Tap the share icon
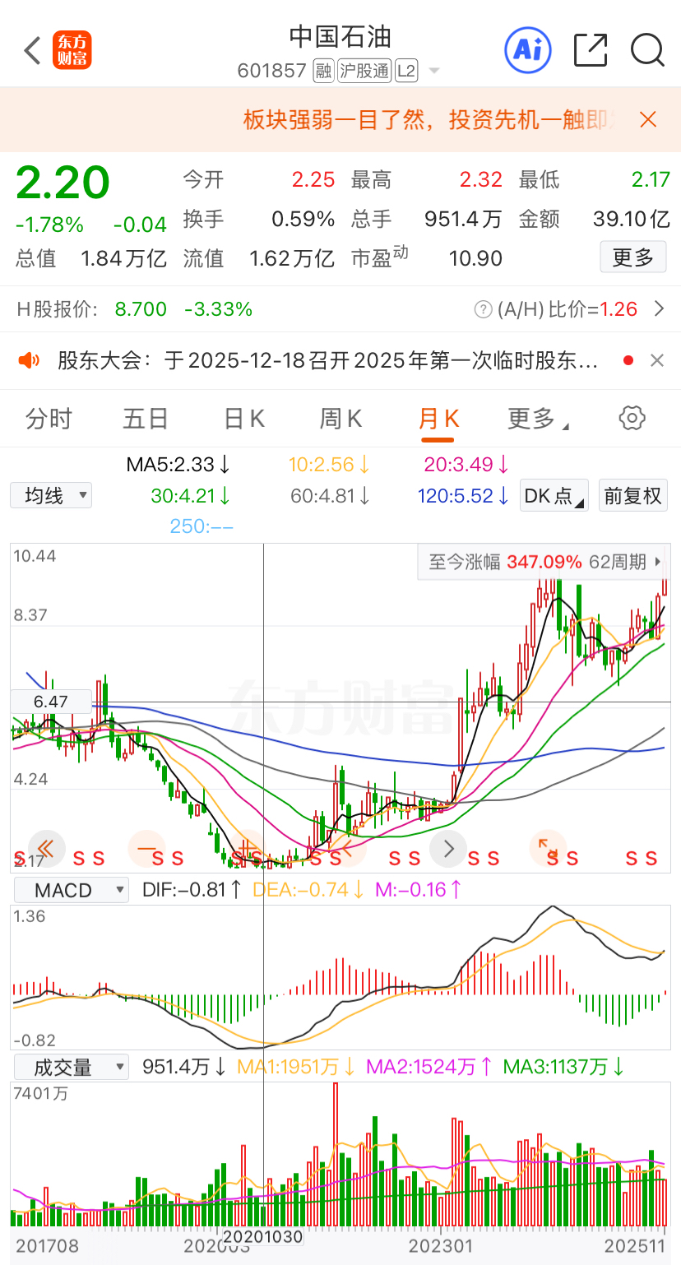This screenshot has height=1265, width=681. [591, 50]
